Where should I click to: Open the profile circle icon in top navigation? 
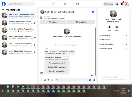[x=78, y=4]
